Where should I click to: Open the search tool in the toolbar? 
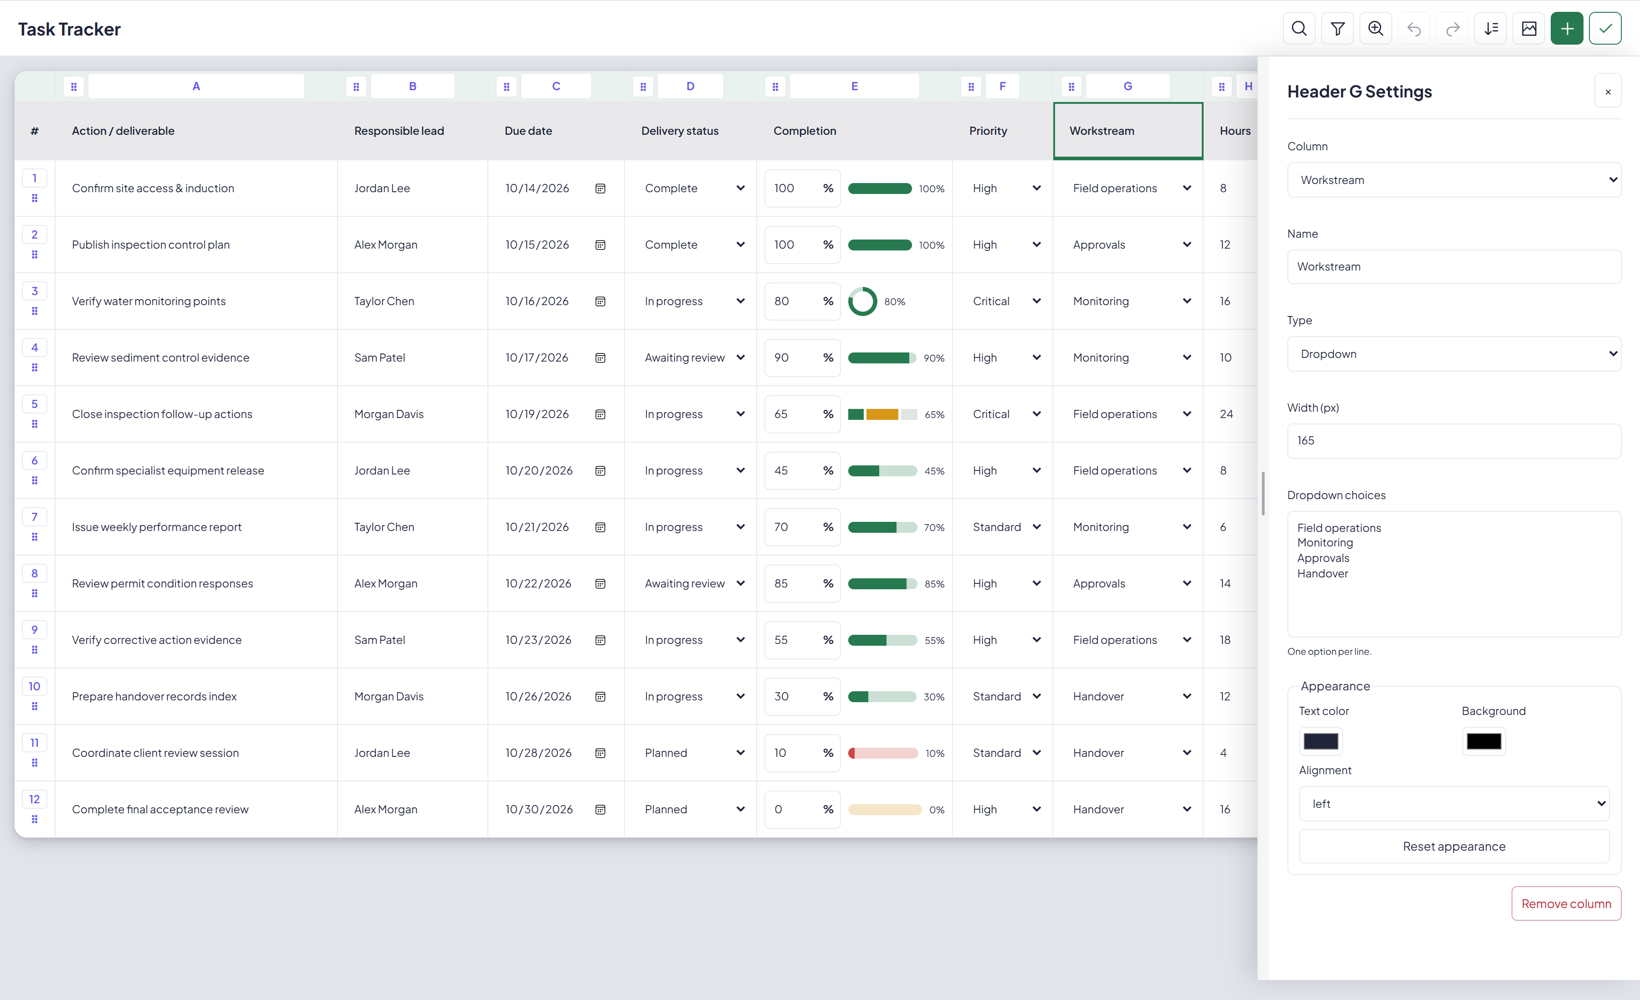pyautogui.click(x=1298, y=29)
